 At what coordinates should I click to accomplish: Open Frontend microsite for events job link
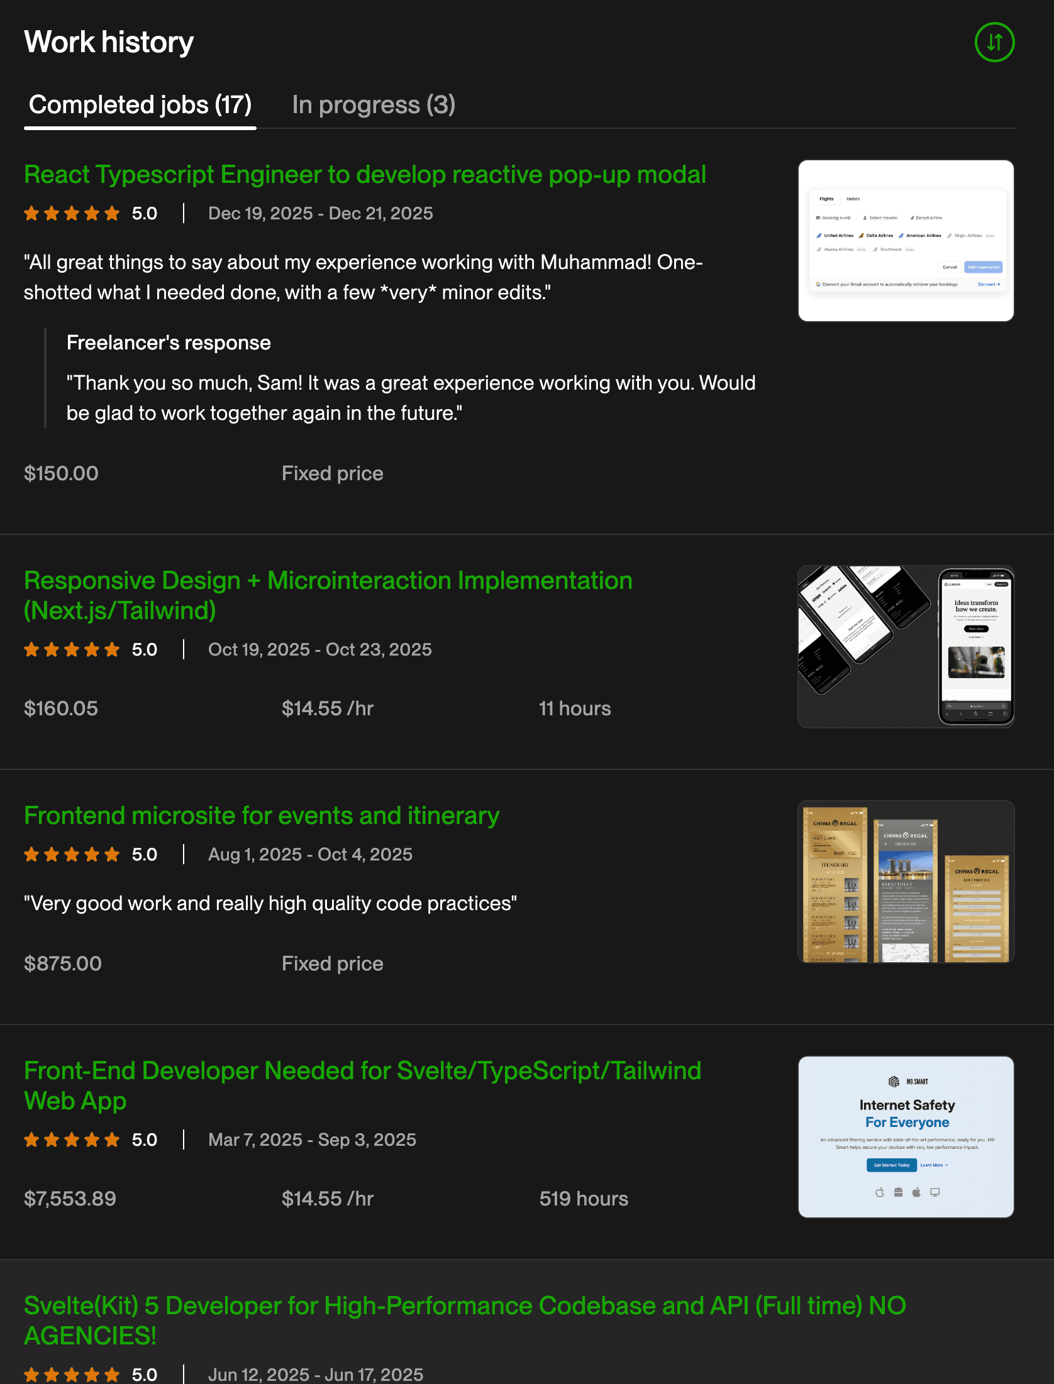262,816
